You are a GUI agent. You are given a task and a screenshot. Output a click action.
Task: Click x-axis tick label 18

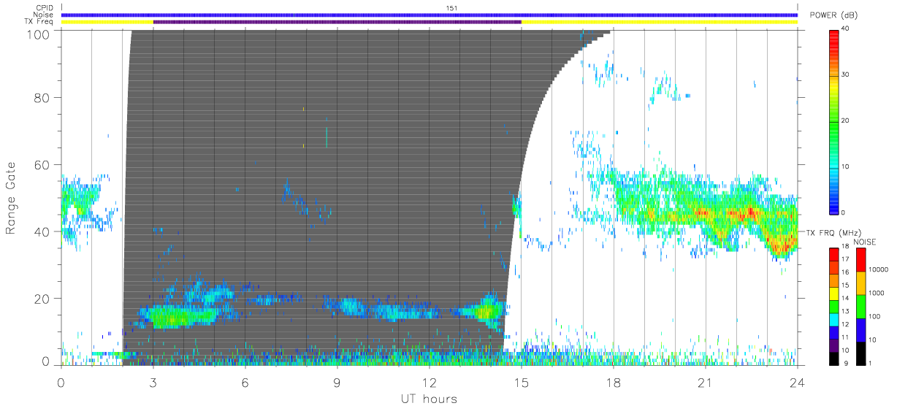click(x=614, y=382)
